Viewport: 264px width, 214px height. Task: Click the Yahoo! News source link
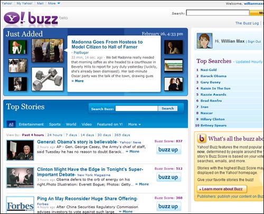click(130, 142)
